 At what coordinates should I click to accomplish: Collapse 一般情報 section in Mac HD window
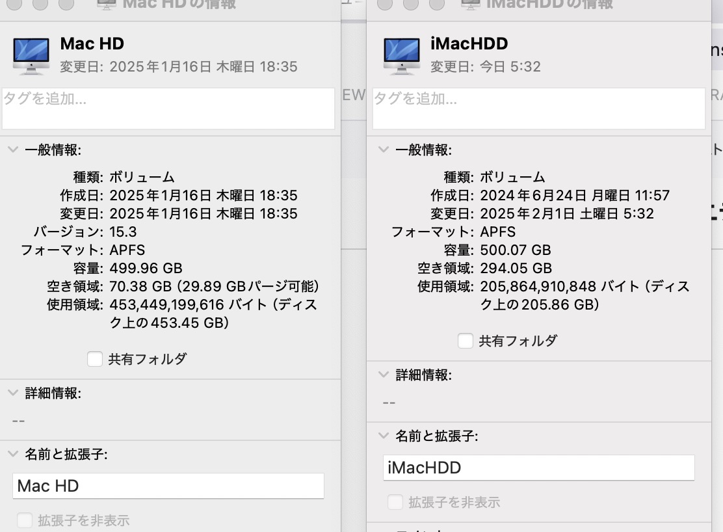pos(13,150)
